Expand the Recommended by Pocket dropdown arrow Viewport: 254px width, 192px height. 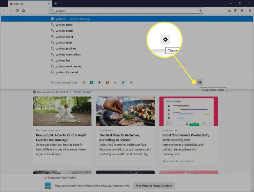[x=71, y=92]
